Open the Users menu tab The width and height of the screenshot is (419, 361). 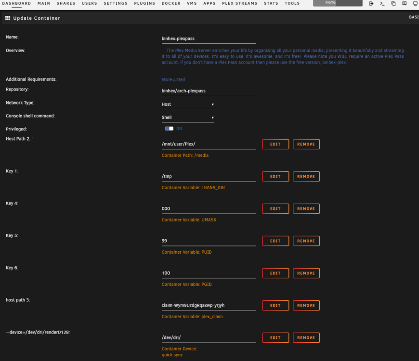(89, 3)
